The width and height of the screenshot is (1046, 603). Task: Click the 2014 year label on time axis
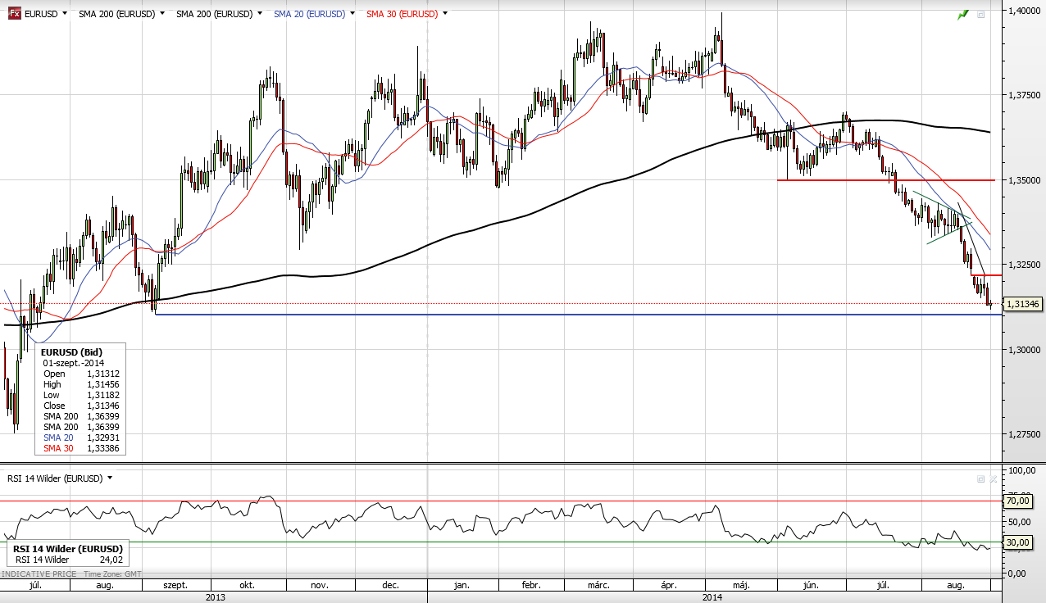click(712, 597)
